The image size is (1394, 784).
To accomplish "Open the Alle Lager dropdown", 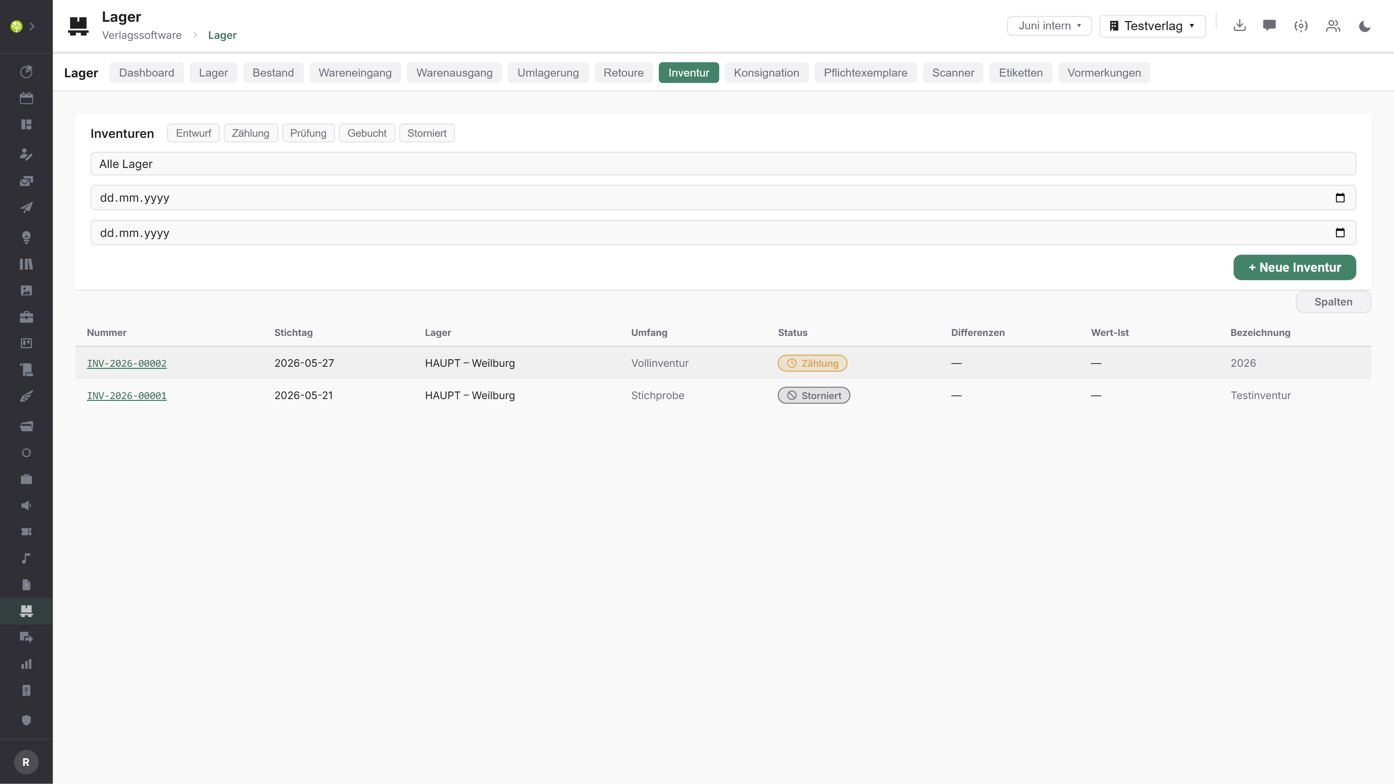I will coord(723,164).
